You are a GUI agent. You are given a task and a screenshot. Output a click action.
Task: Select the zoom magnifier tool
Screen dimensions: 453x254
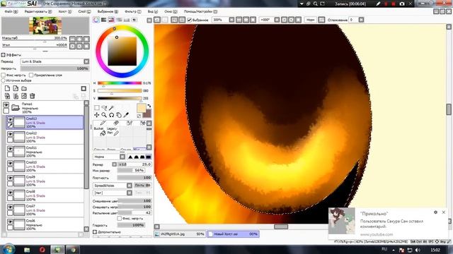pos(104,115)
